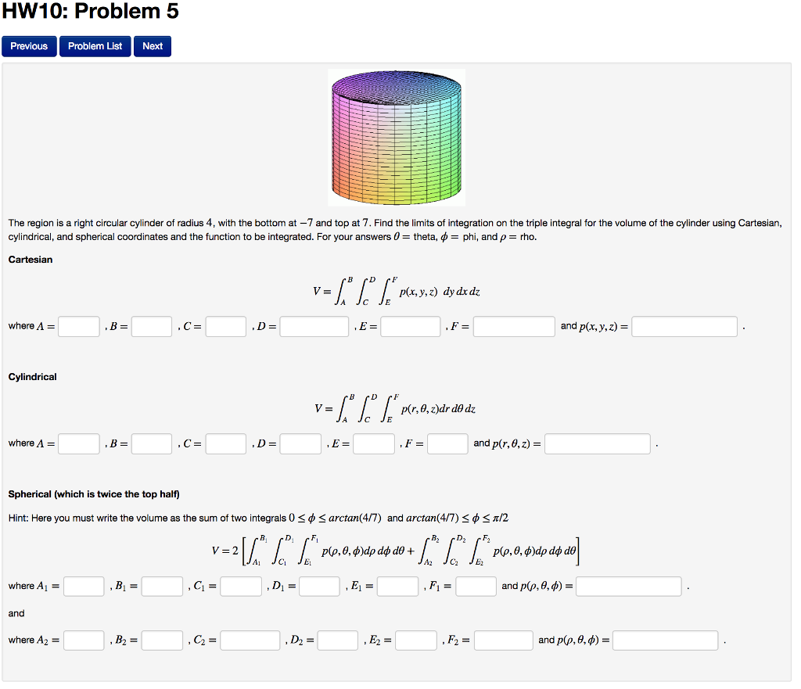Select the Spherical D2 input field
Viewport: 801px width, 689px height.
tap(337, 640)
